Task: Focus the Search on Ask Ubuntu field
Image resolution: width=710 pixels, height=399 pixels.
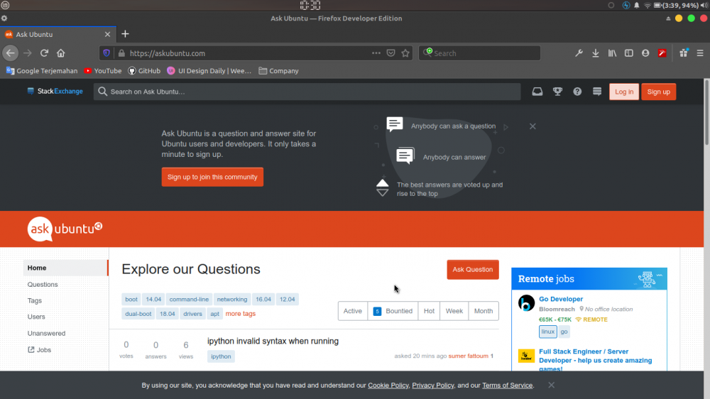Action: tap(307, 92)
